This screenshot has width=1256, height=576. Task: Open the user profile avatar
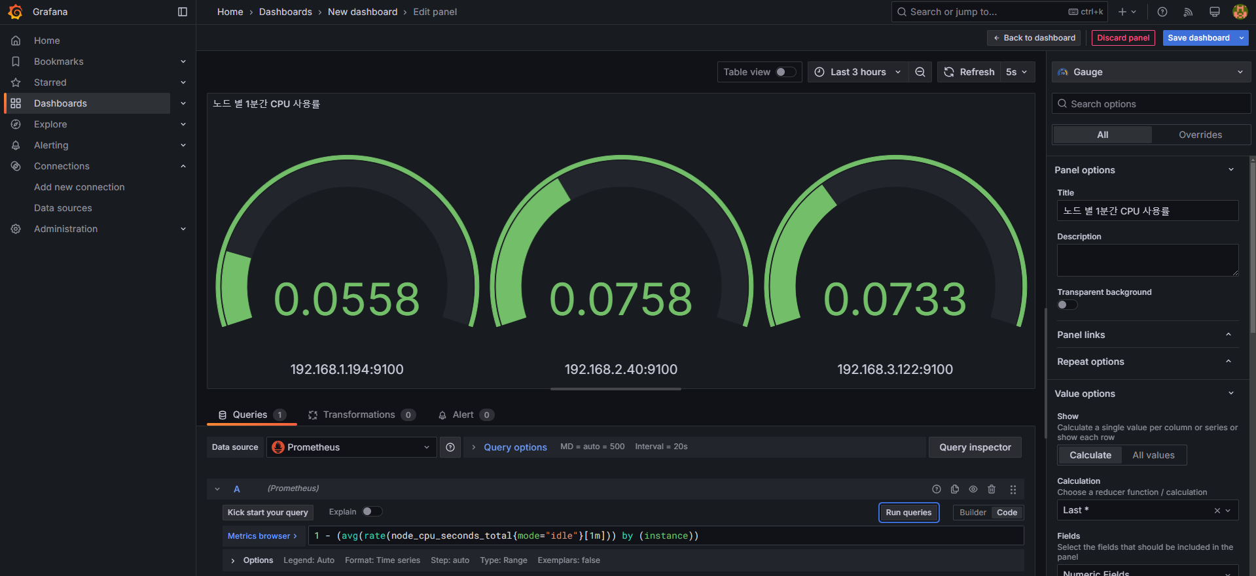pos(1240,12)
